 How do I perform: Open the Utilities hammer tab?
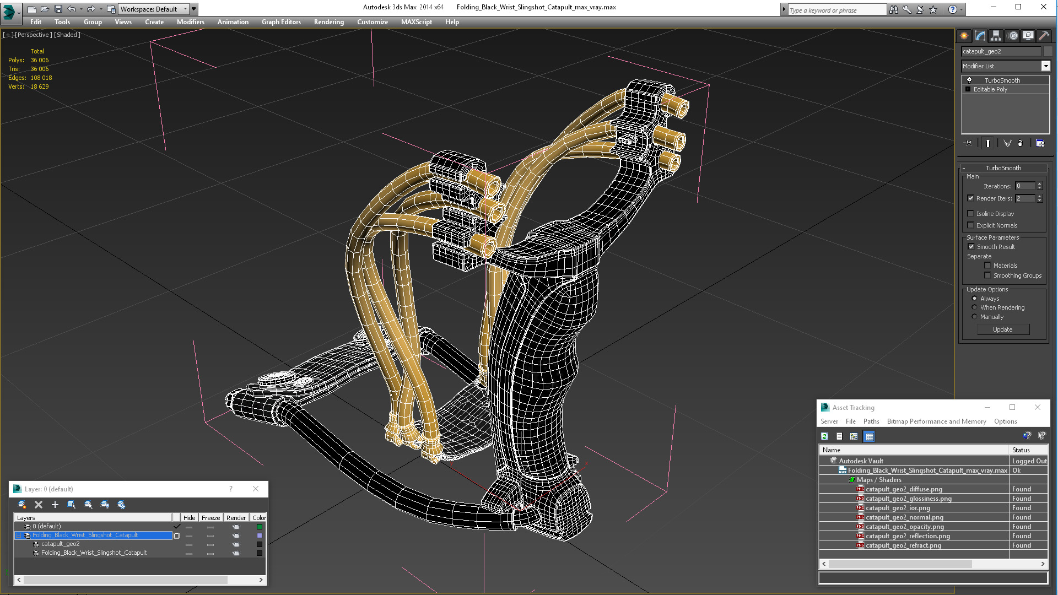[1044, 36]
